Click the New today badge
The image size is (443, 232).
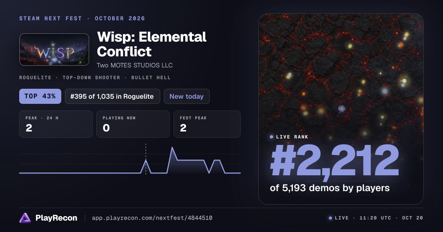(186, 96)
